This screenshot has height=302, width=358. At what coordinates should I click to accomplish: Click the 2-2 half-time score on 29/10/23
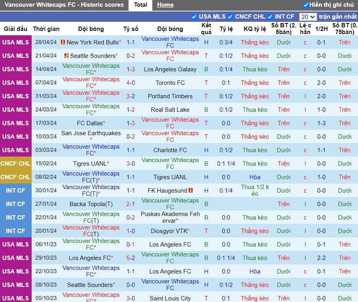coord(321,258)
